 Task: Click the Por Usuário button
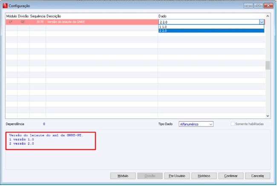[x=177, y=176]
